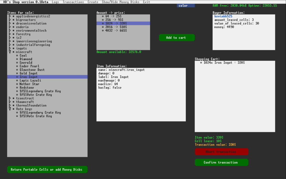
Task: Click Return Portable Cells or add Money Disks
Action: coord(47,170)
